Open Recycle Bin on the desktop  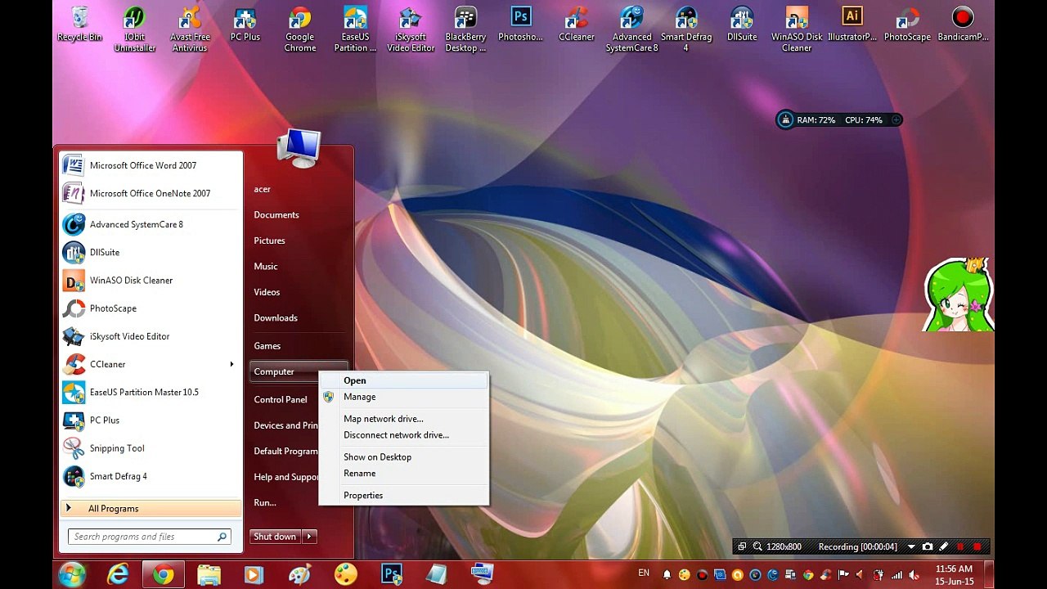79,25
